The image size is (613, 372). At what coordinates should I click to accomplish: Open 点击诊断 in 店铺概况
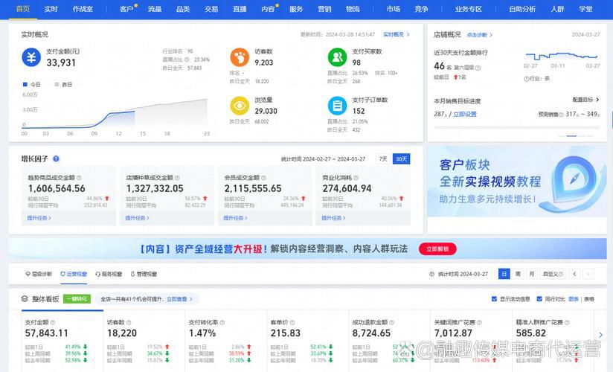tap(480, 35)
